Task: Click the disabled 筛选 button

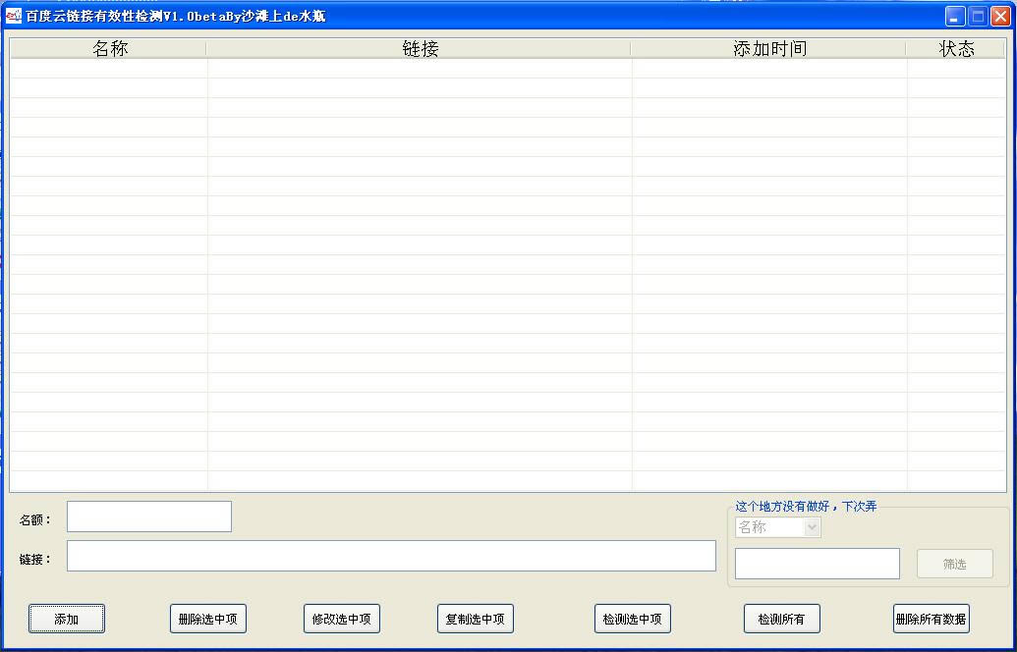Action: pyautogui.click(x=955, y=564)
